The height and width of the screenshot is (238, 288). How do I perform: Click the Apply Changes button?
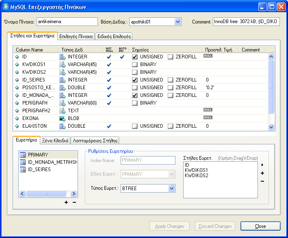point(169,226)
